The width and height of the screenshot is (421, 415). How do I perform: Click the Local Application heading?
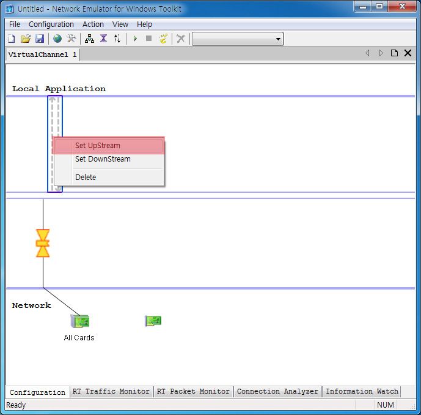59,89
